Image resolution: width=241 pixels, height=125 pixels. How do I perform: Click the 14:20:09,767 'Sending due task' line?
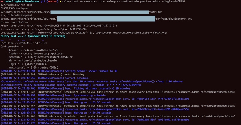pyautogui.click(x=118, y=106)
